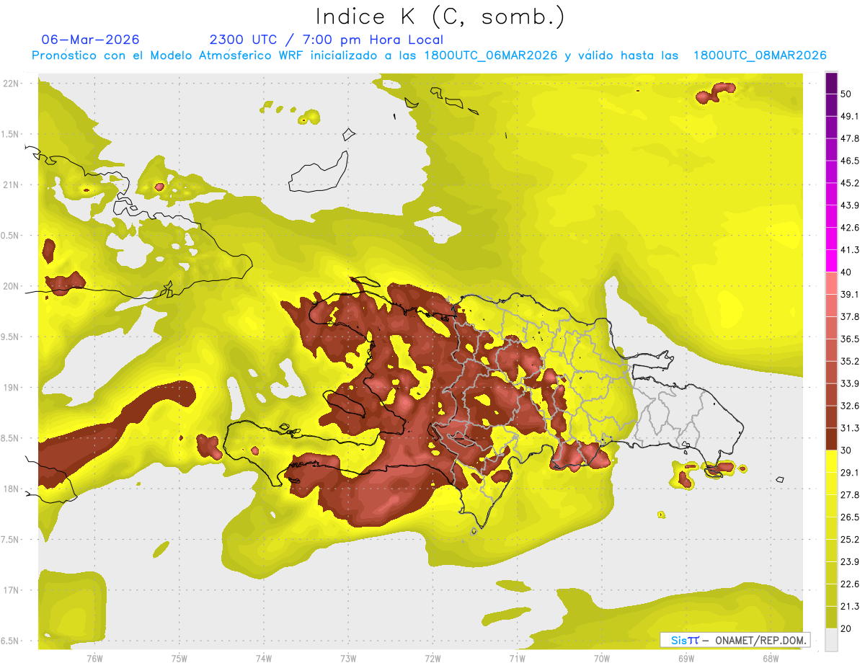Click the '76W' longitude label

pyautogui.click(x=94, y=658)
